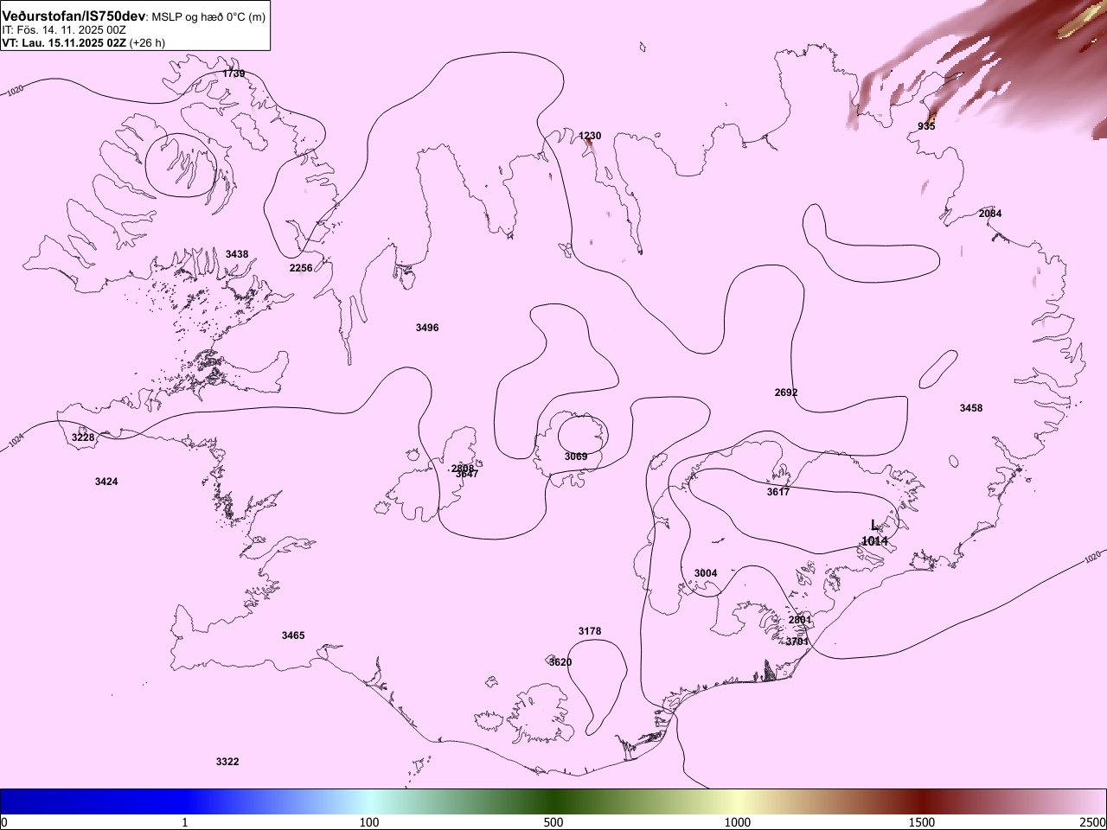The height and width of the screenshot is (830, 1107).
Task: Click the 500 label on the color scale
Action: pos(553,822)
